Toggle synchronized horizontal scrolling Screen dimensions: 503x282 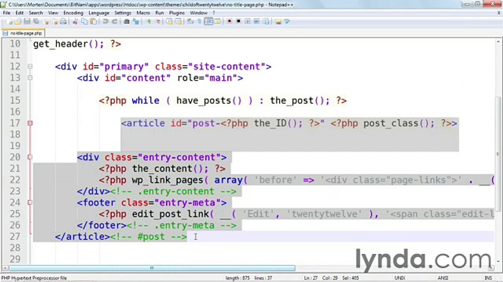click(178, 22)
